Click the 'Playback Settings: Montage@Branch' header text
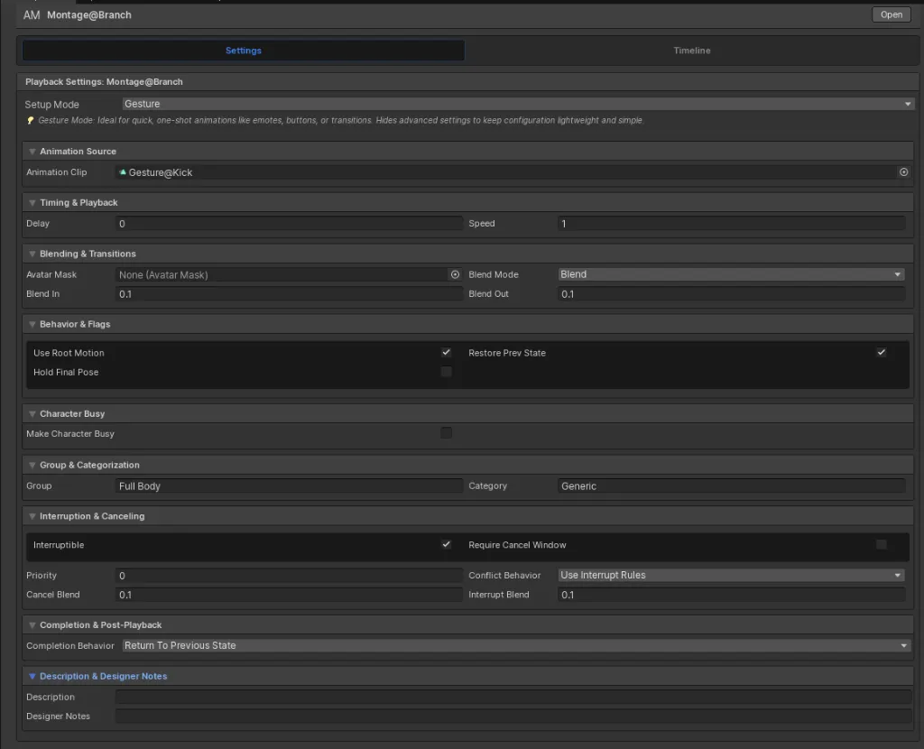The width and height of the screenshot is (924, 749). [104, 82]
